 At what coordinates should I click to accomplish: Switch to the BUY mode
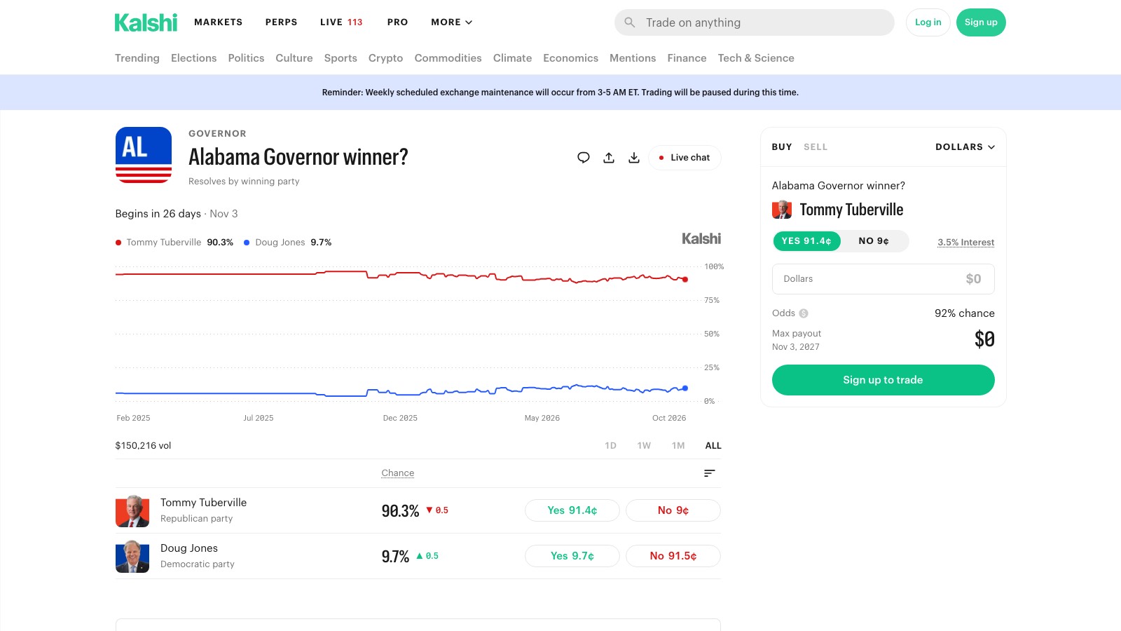[x=782, y=147]
